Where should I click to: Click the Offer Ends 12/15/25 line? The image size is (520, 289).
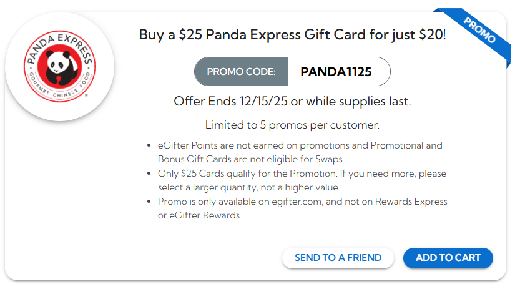(x=292, y=101)
